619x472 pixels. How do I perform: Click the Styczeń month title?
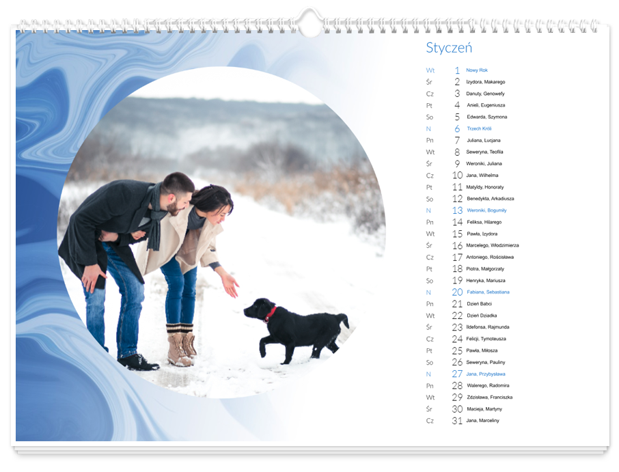pyautogui.click(x=449, y=48)
